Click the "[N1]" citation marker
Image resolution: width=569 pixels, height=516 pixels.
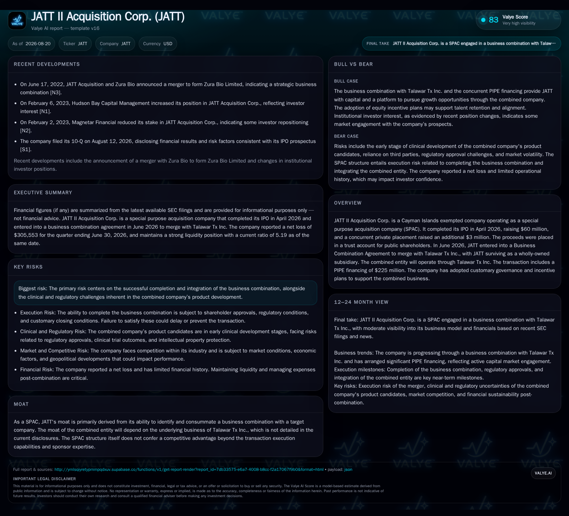pos(46,112)
